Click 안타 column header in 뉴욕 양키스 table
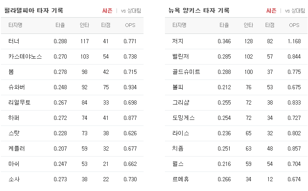Image resolution: width=308 pixels, height=191 pixels. 248,25
